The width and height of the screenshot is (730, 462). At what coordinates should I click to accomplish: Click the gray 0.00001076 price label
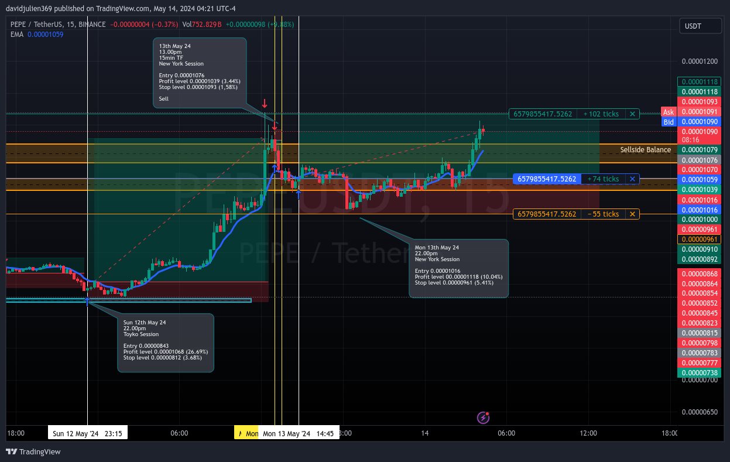coord(699,160)
